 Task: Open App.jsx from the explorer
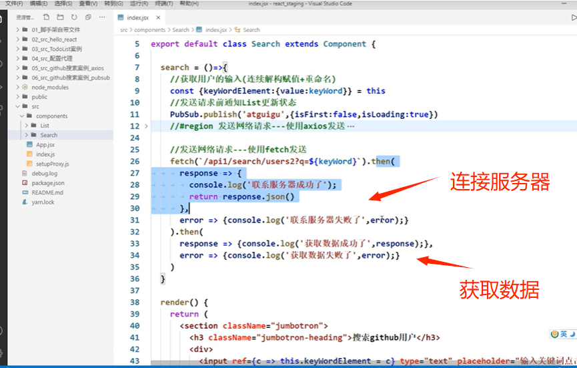click(x=45, y=144)
